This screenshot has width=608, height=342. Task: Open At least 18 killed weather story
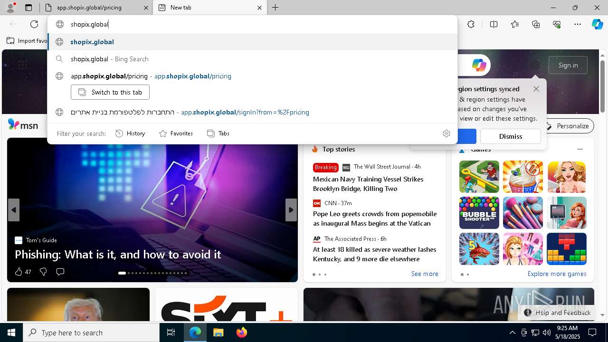coord(374,254)
